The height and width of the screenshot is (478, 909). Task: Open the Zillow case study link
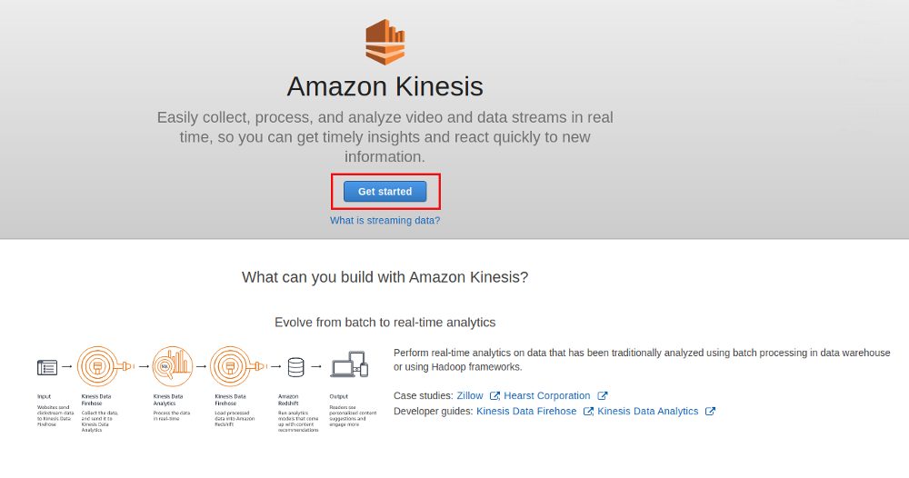470,395
